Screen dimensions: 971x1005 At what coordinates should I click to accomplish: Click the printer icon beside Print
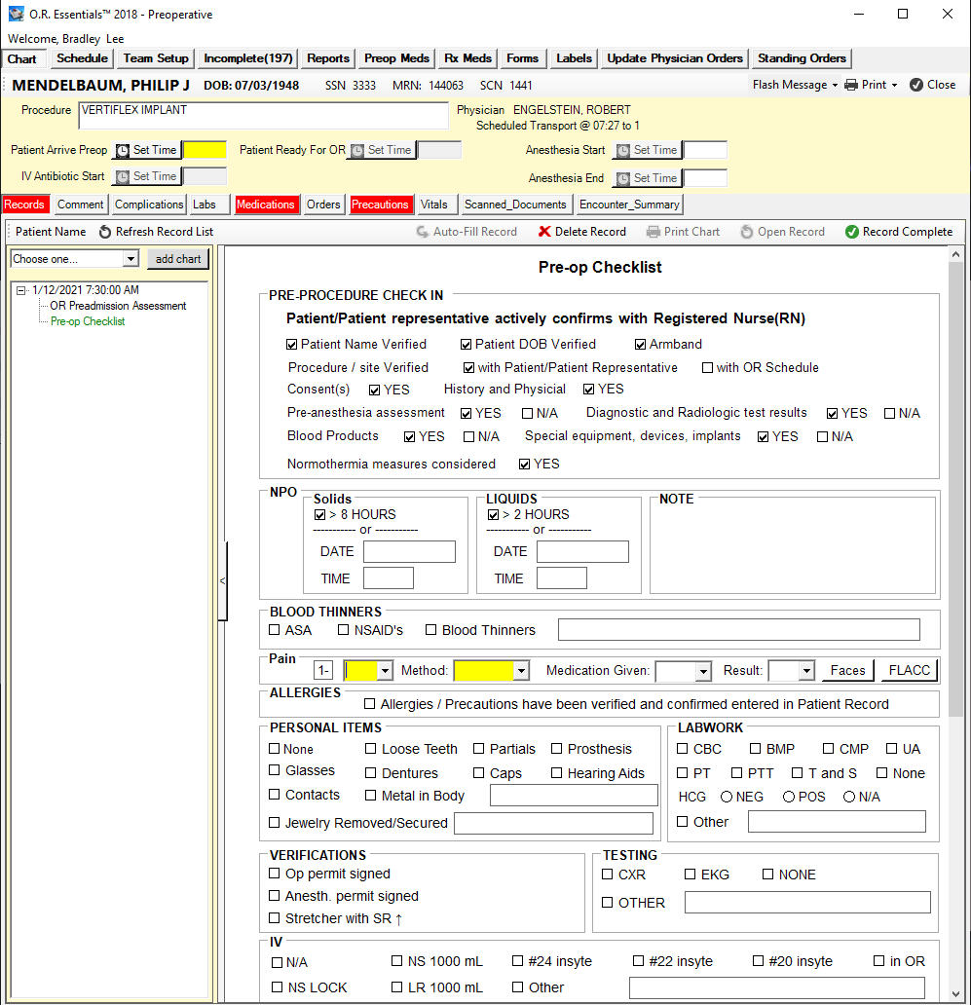[851, 85]
